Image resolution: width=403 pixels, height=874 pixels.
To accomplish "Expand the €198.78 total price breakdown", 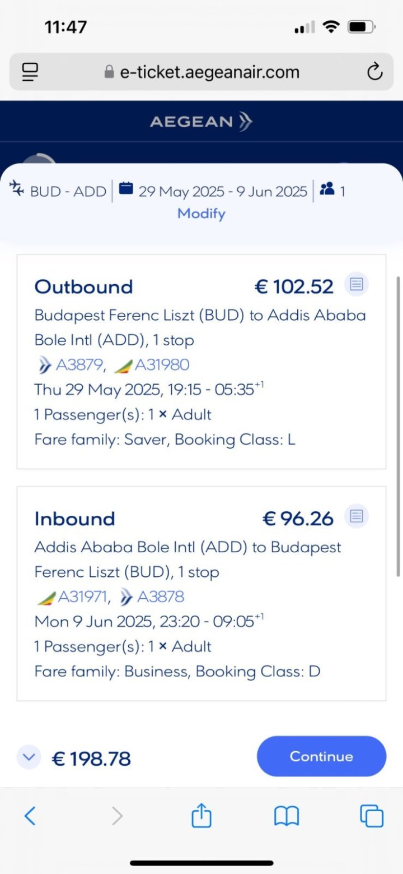I will coord(29,758).
